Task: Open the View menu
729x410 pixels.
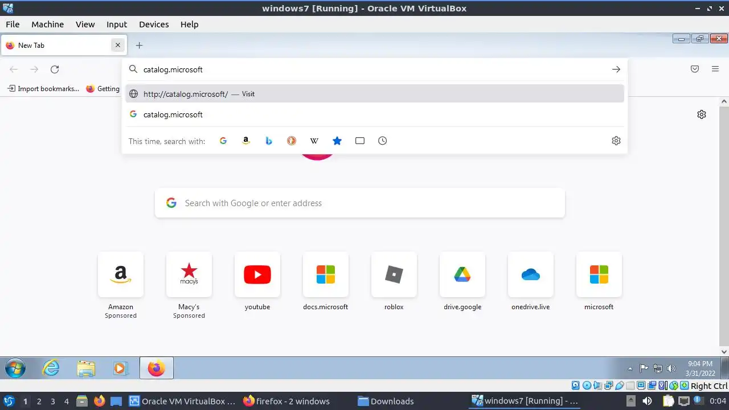Action: point(85,24)
